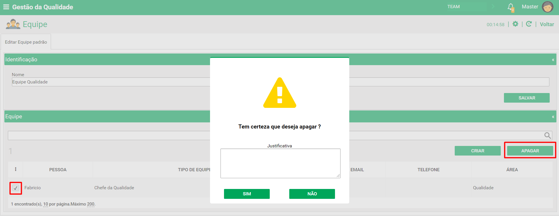Click the refresh icon near Voltar
559x216 pixels.
point(529,24)
